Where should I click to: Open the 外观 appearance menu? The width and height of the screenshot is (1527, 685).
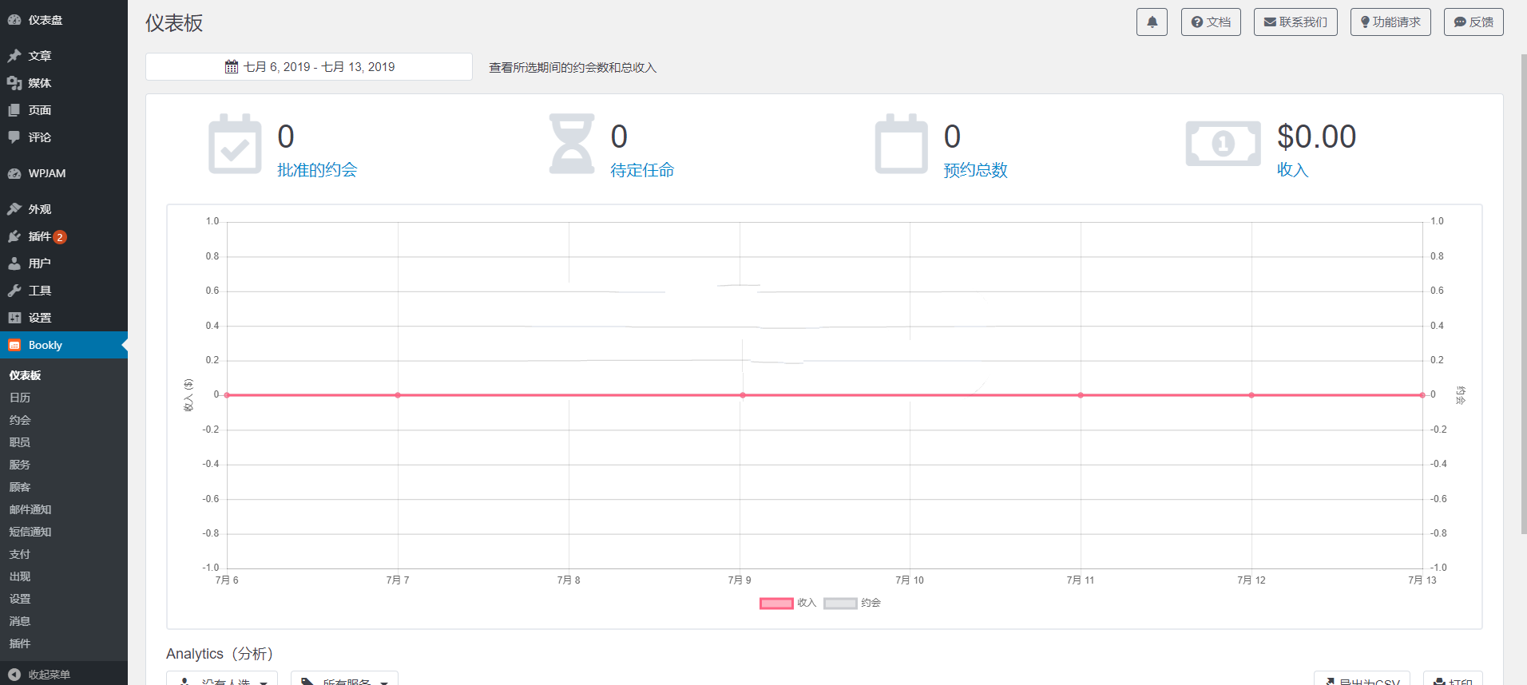[40, 209]
